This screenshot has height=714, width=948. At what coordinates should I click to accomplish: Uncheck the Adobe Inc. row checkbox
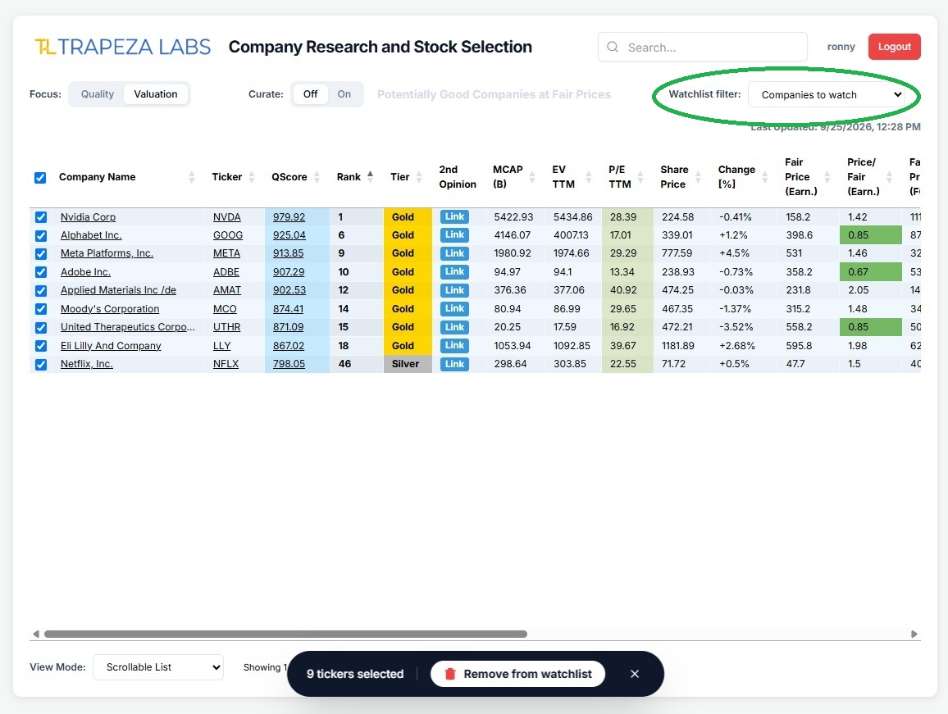pos(40,272)
